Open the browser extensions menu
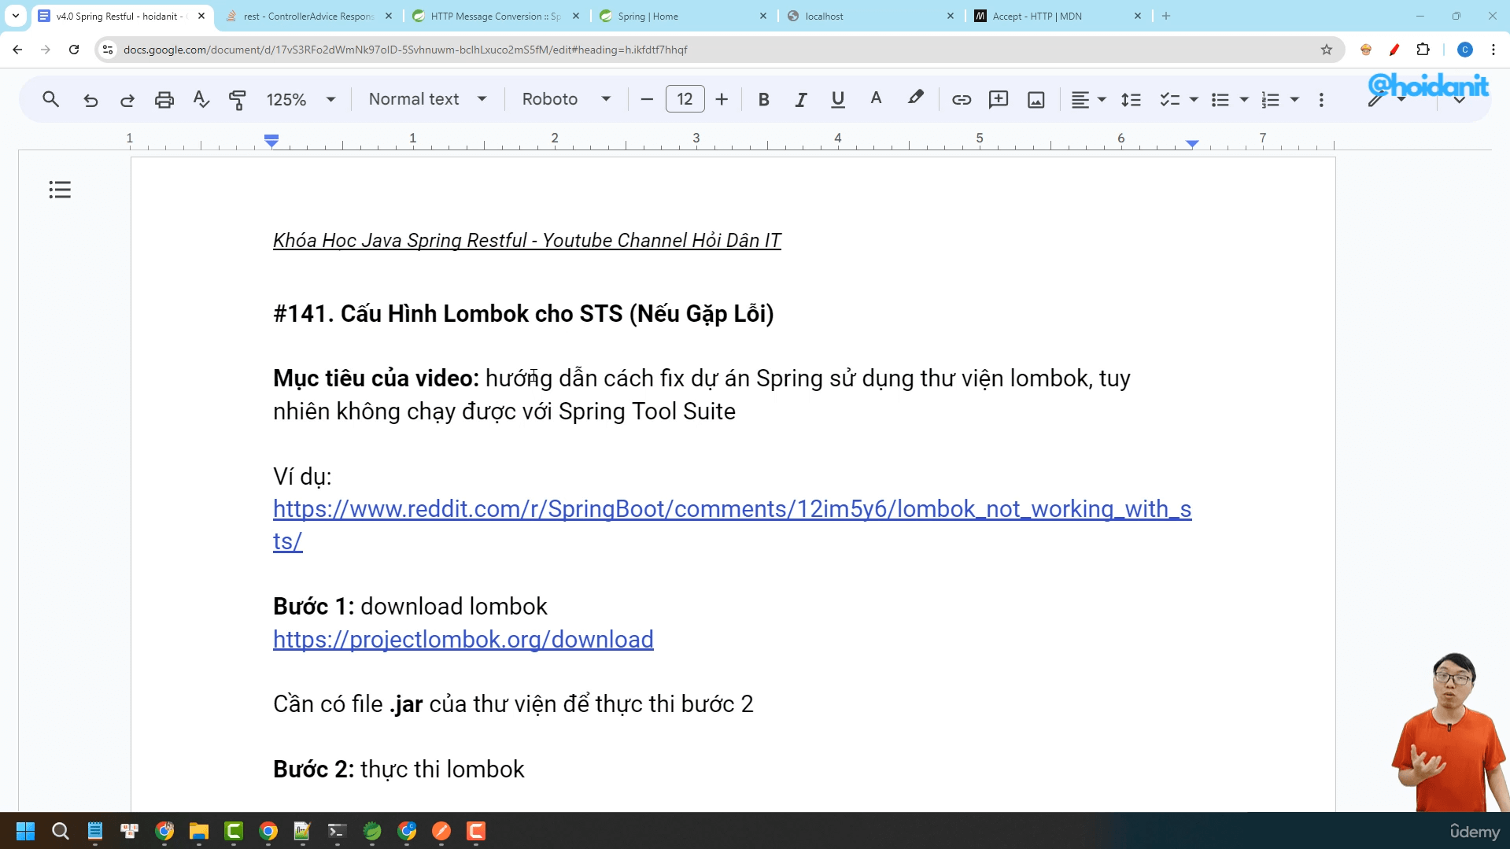Viewport: 1510px width, 849px height. (x=1423, y=50)
